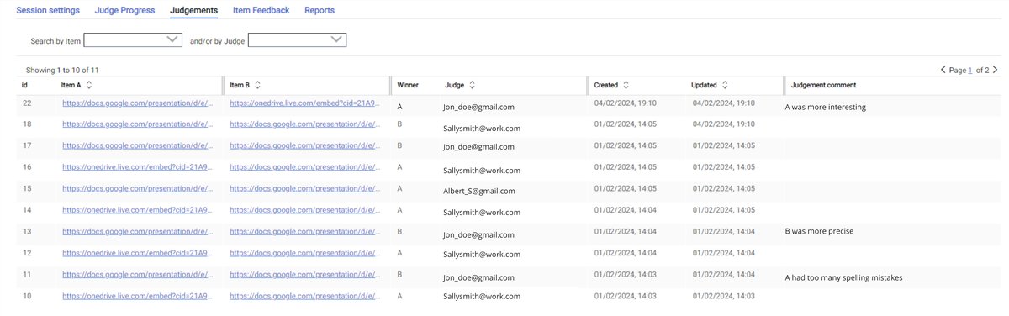The width and height of the screenshot is (1009, 316).
Task: Sort by Item B column arrows
Action: coord(257,85)
